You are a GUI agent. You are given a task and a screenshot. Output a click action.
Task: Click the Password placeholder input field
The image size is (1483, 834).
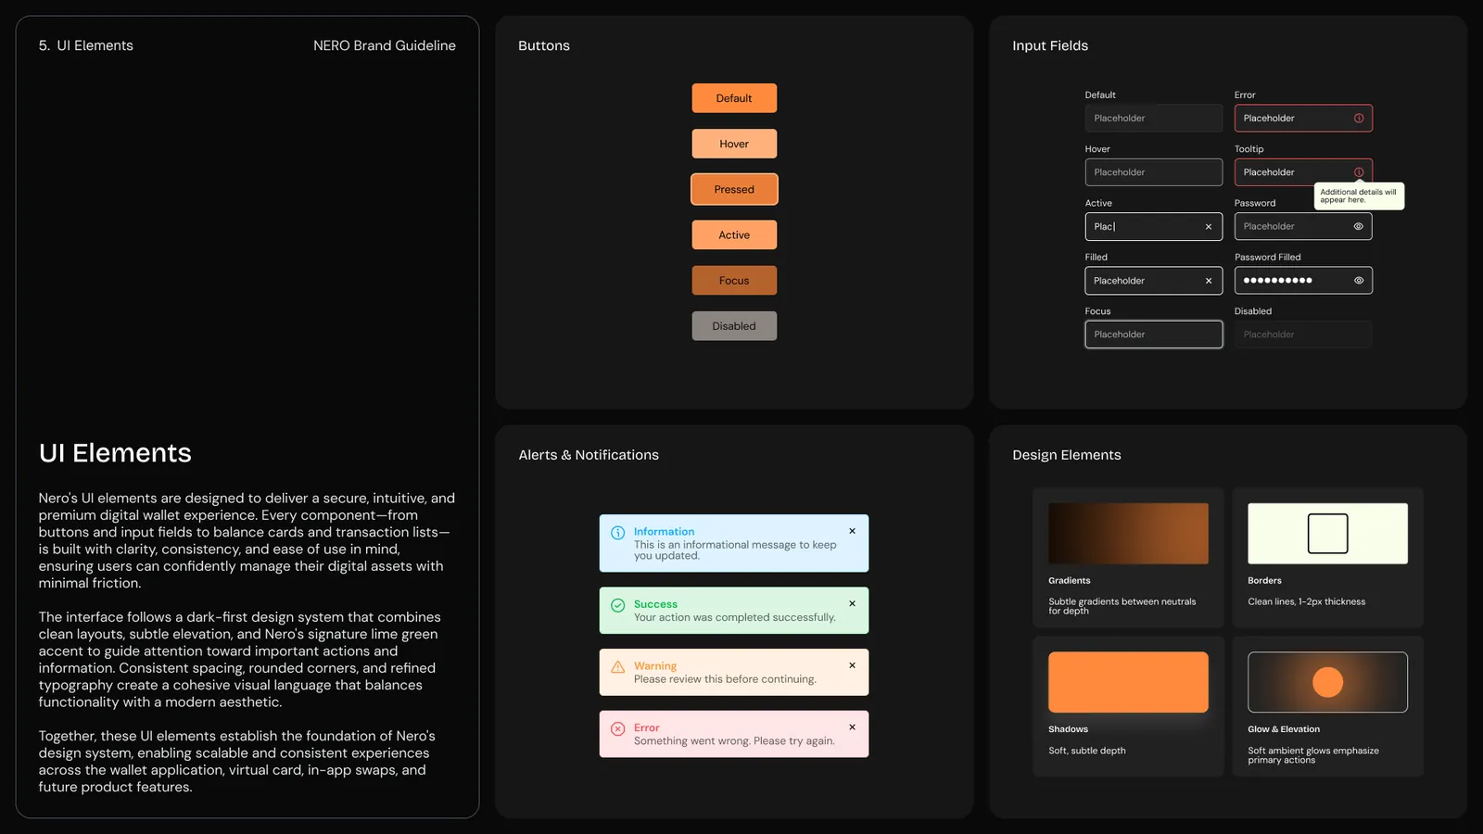coord(1303,226)
